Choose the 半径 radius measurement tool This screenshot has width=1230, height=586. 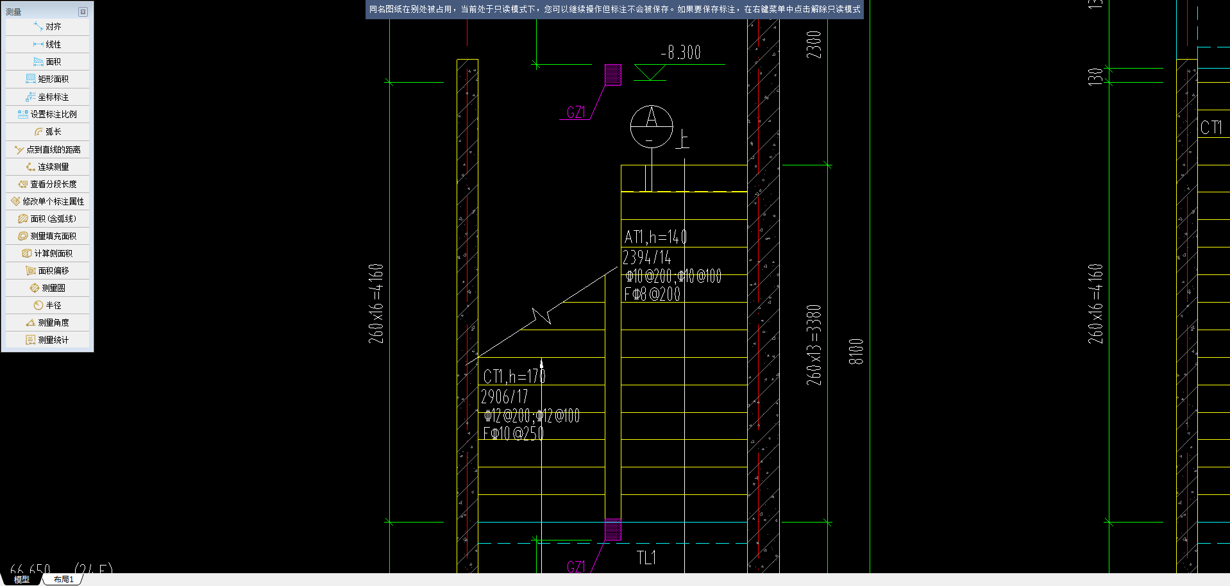coord(47,305)
